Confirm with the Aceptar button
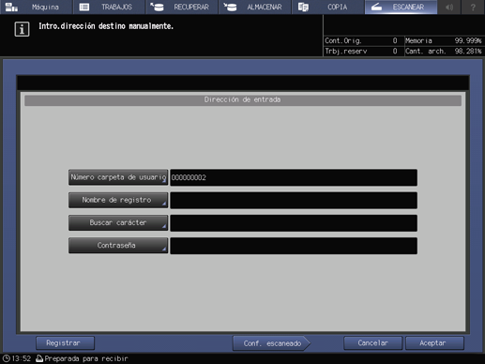 coord(434,343)
